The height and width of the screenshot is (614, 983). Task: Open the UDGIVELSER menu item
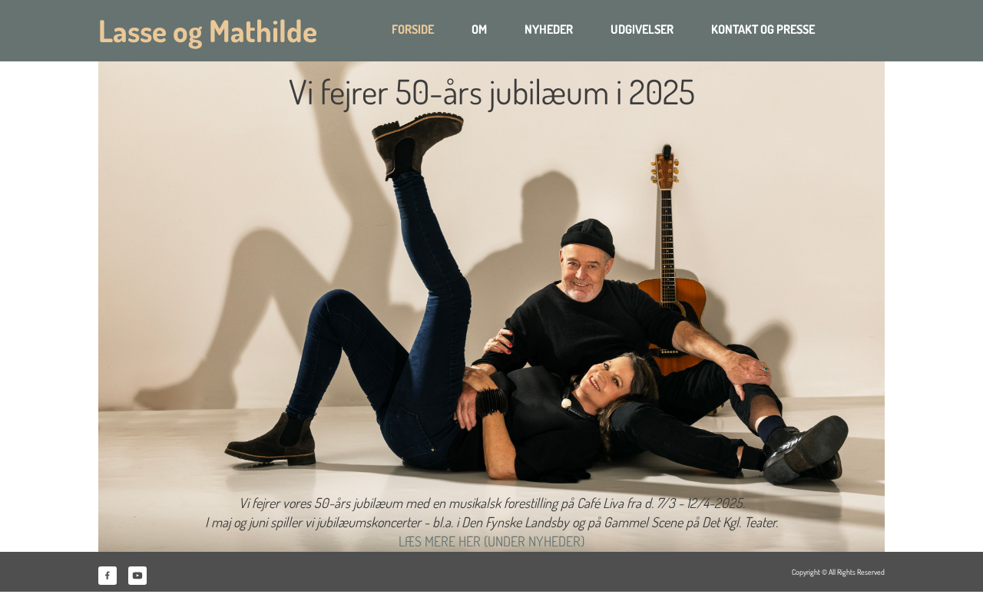click(x=642, y=30)
